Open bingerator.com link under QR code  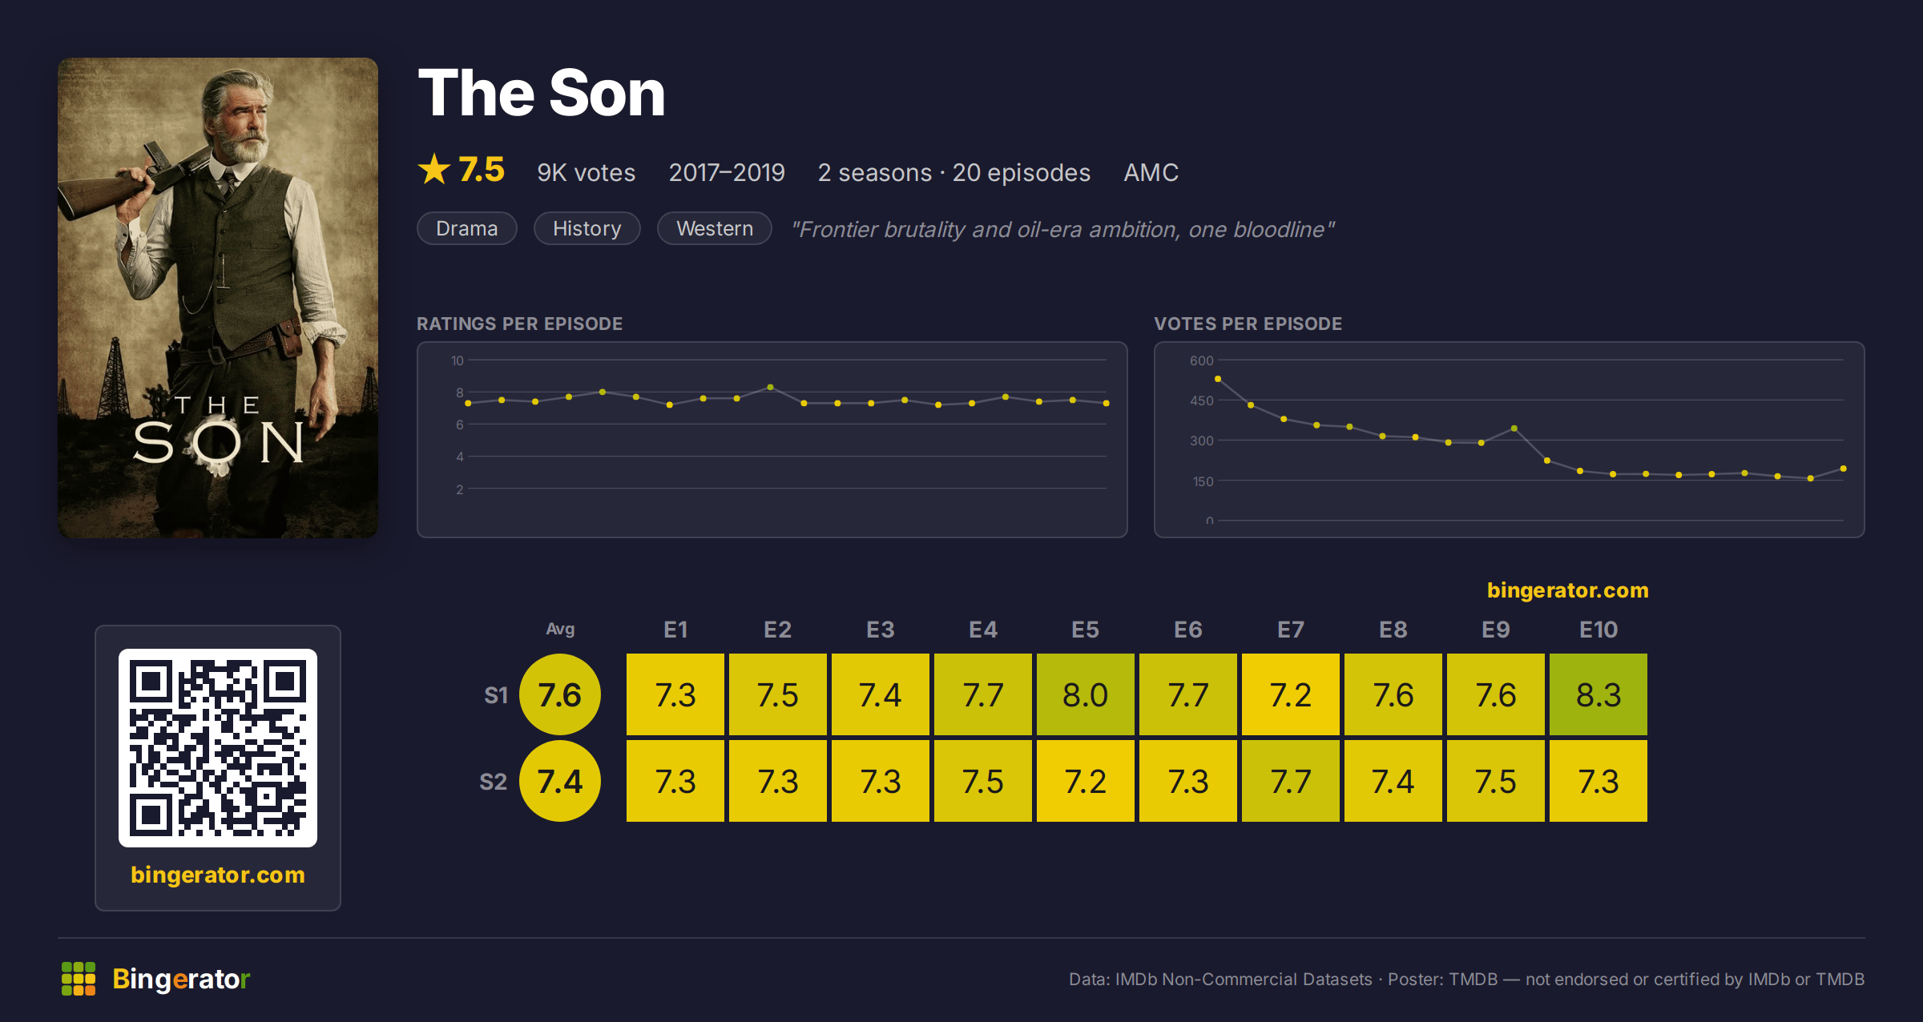(218, 875)
